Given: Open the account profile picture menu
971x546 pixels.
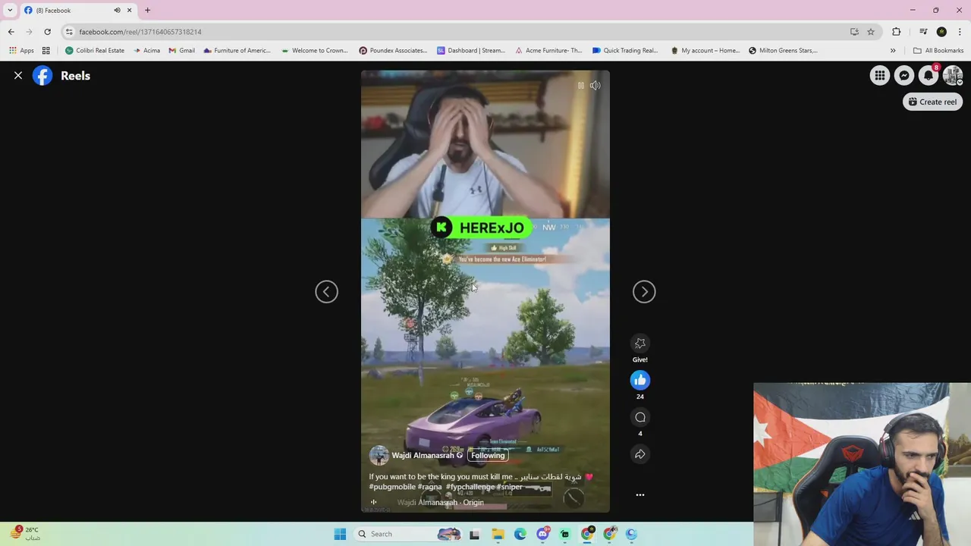Looking at the screenshot, I should click(x=952, y=76).
